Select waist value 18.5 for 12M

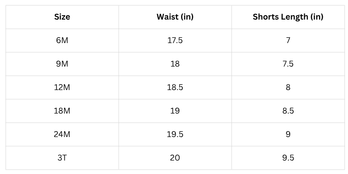(175, 87)
